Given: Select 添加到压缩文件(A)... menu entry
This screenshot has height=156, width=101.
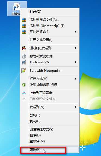Looking at the screenshot, I should pyautogui.click(x=50, y=20).
